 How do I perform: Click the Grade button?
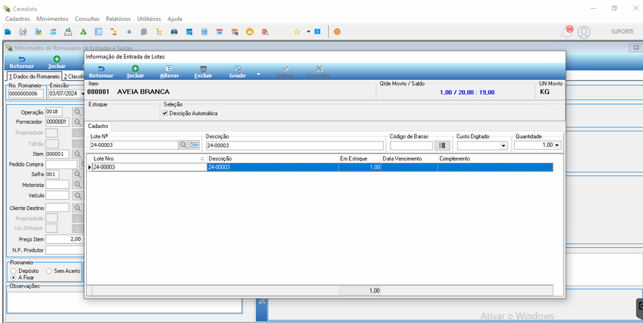pos(238,72)
